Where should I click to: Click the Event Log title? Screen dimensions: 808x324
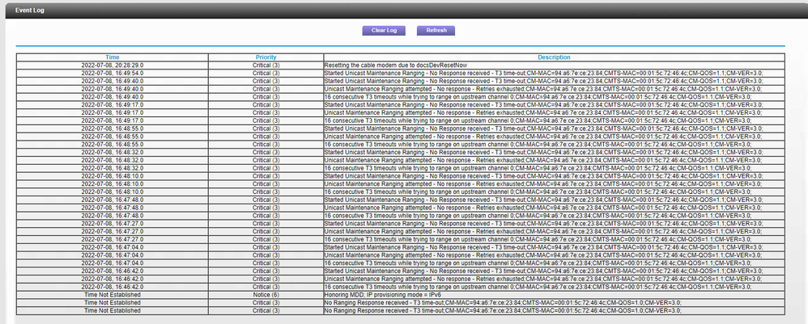point(30,11)
